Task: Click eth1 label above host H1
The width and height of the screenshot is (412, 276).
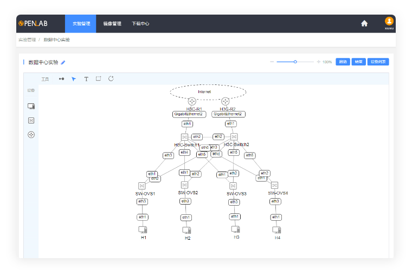Action: pos(143,217)
